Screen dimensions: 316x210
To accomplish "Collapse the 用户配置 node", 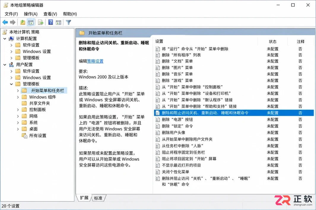I will [x=5, y=64].
